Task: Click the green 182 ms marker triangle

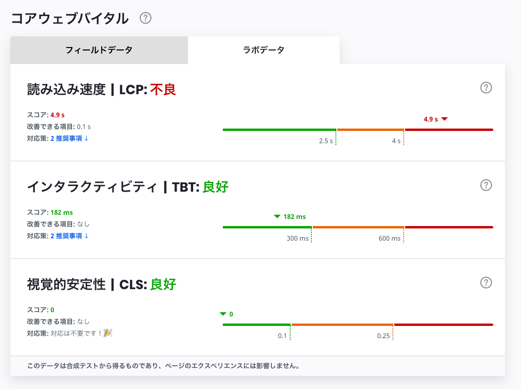Action: pos(277,217)
